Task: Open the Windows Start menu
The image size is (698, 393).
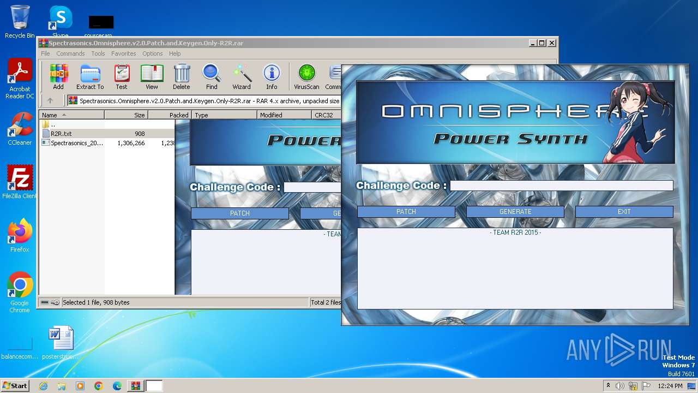Action: 15,385
